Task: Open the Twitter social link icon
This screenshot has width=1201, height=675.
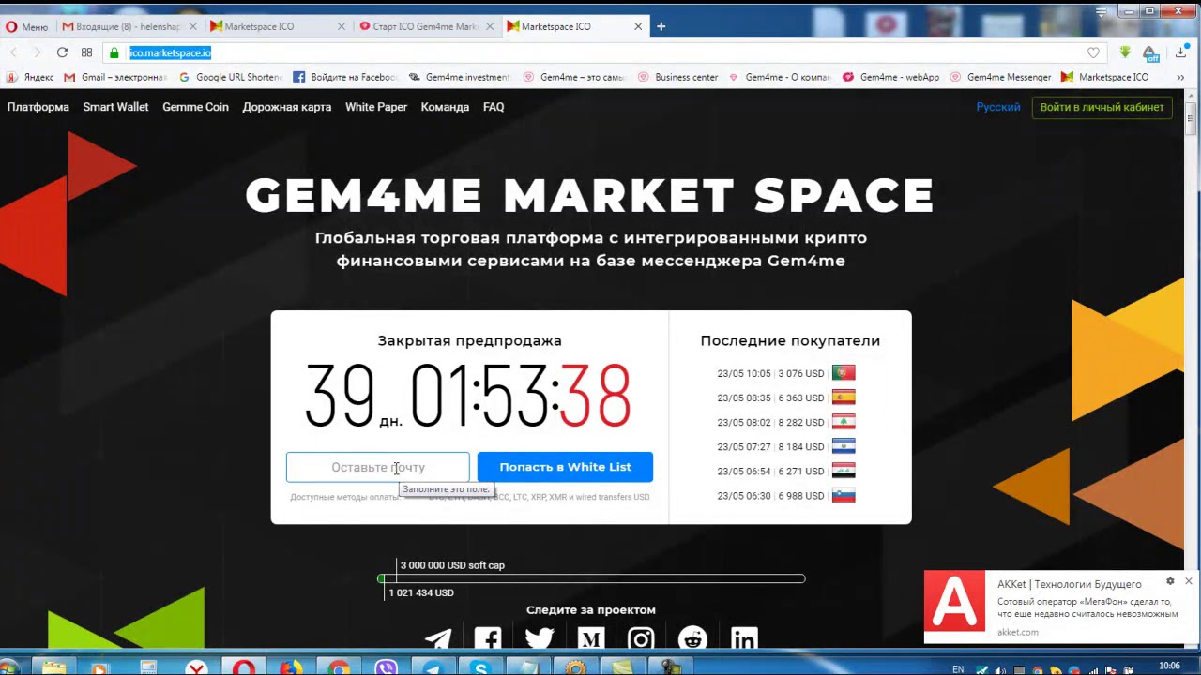Action: [540, 639]
